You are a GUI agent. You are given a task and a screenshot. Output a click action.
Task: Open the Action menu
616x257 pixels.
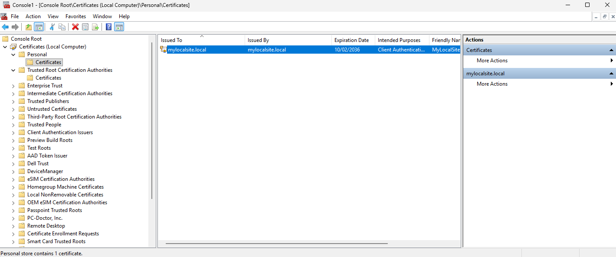tap(33, 16)
